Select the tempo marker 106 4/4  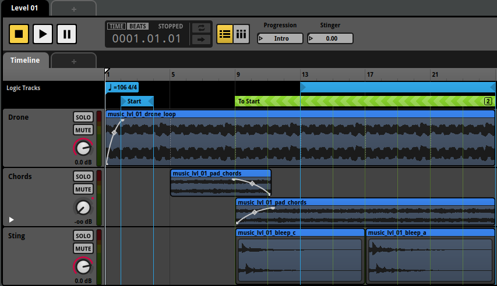[122, 87]
